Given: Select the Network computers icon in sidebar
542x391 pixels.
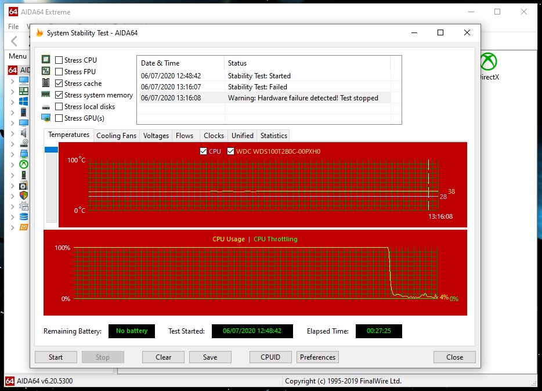Looking at the screenshot, I should [24, 154].
